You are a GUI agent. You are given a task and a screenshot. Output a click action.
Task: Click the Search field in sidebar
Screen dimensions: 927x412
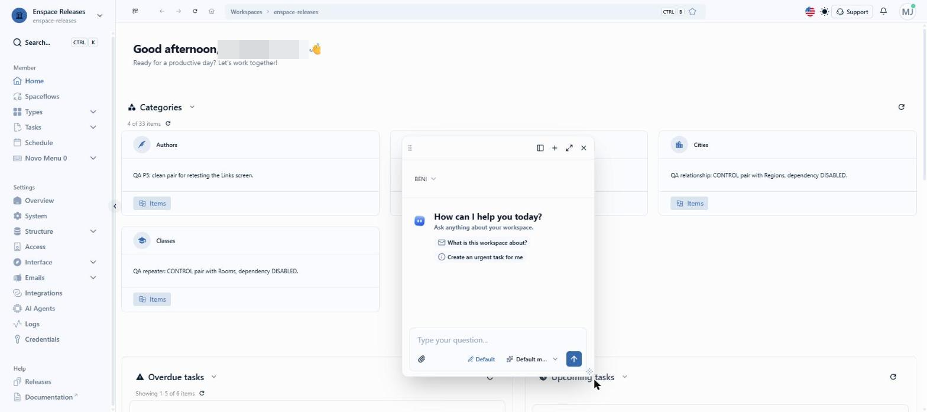(56, 42)
